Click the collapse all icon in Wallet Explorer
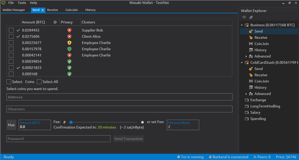 click(251, 17)
